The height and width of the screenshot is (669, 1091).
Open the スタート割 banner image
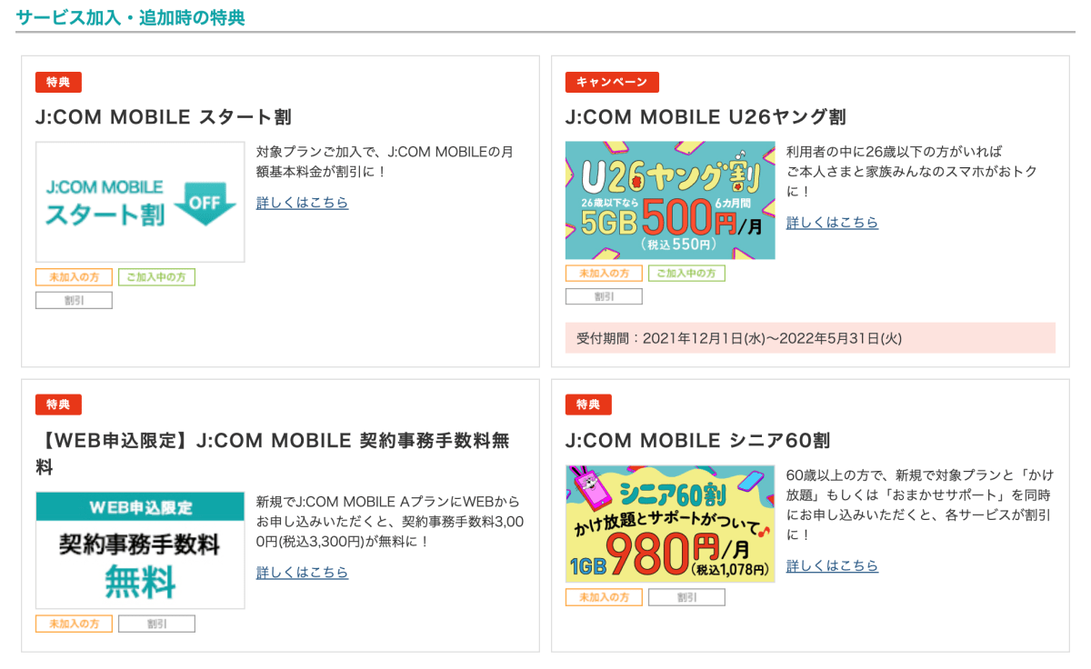[140, 202]
